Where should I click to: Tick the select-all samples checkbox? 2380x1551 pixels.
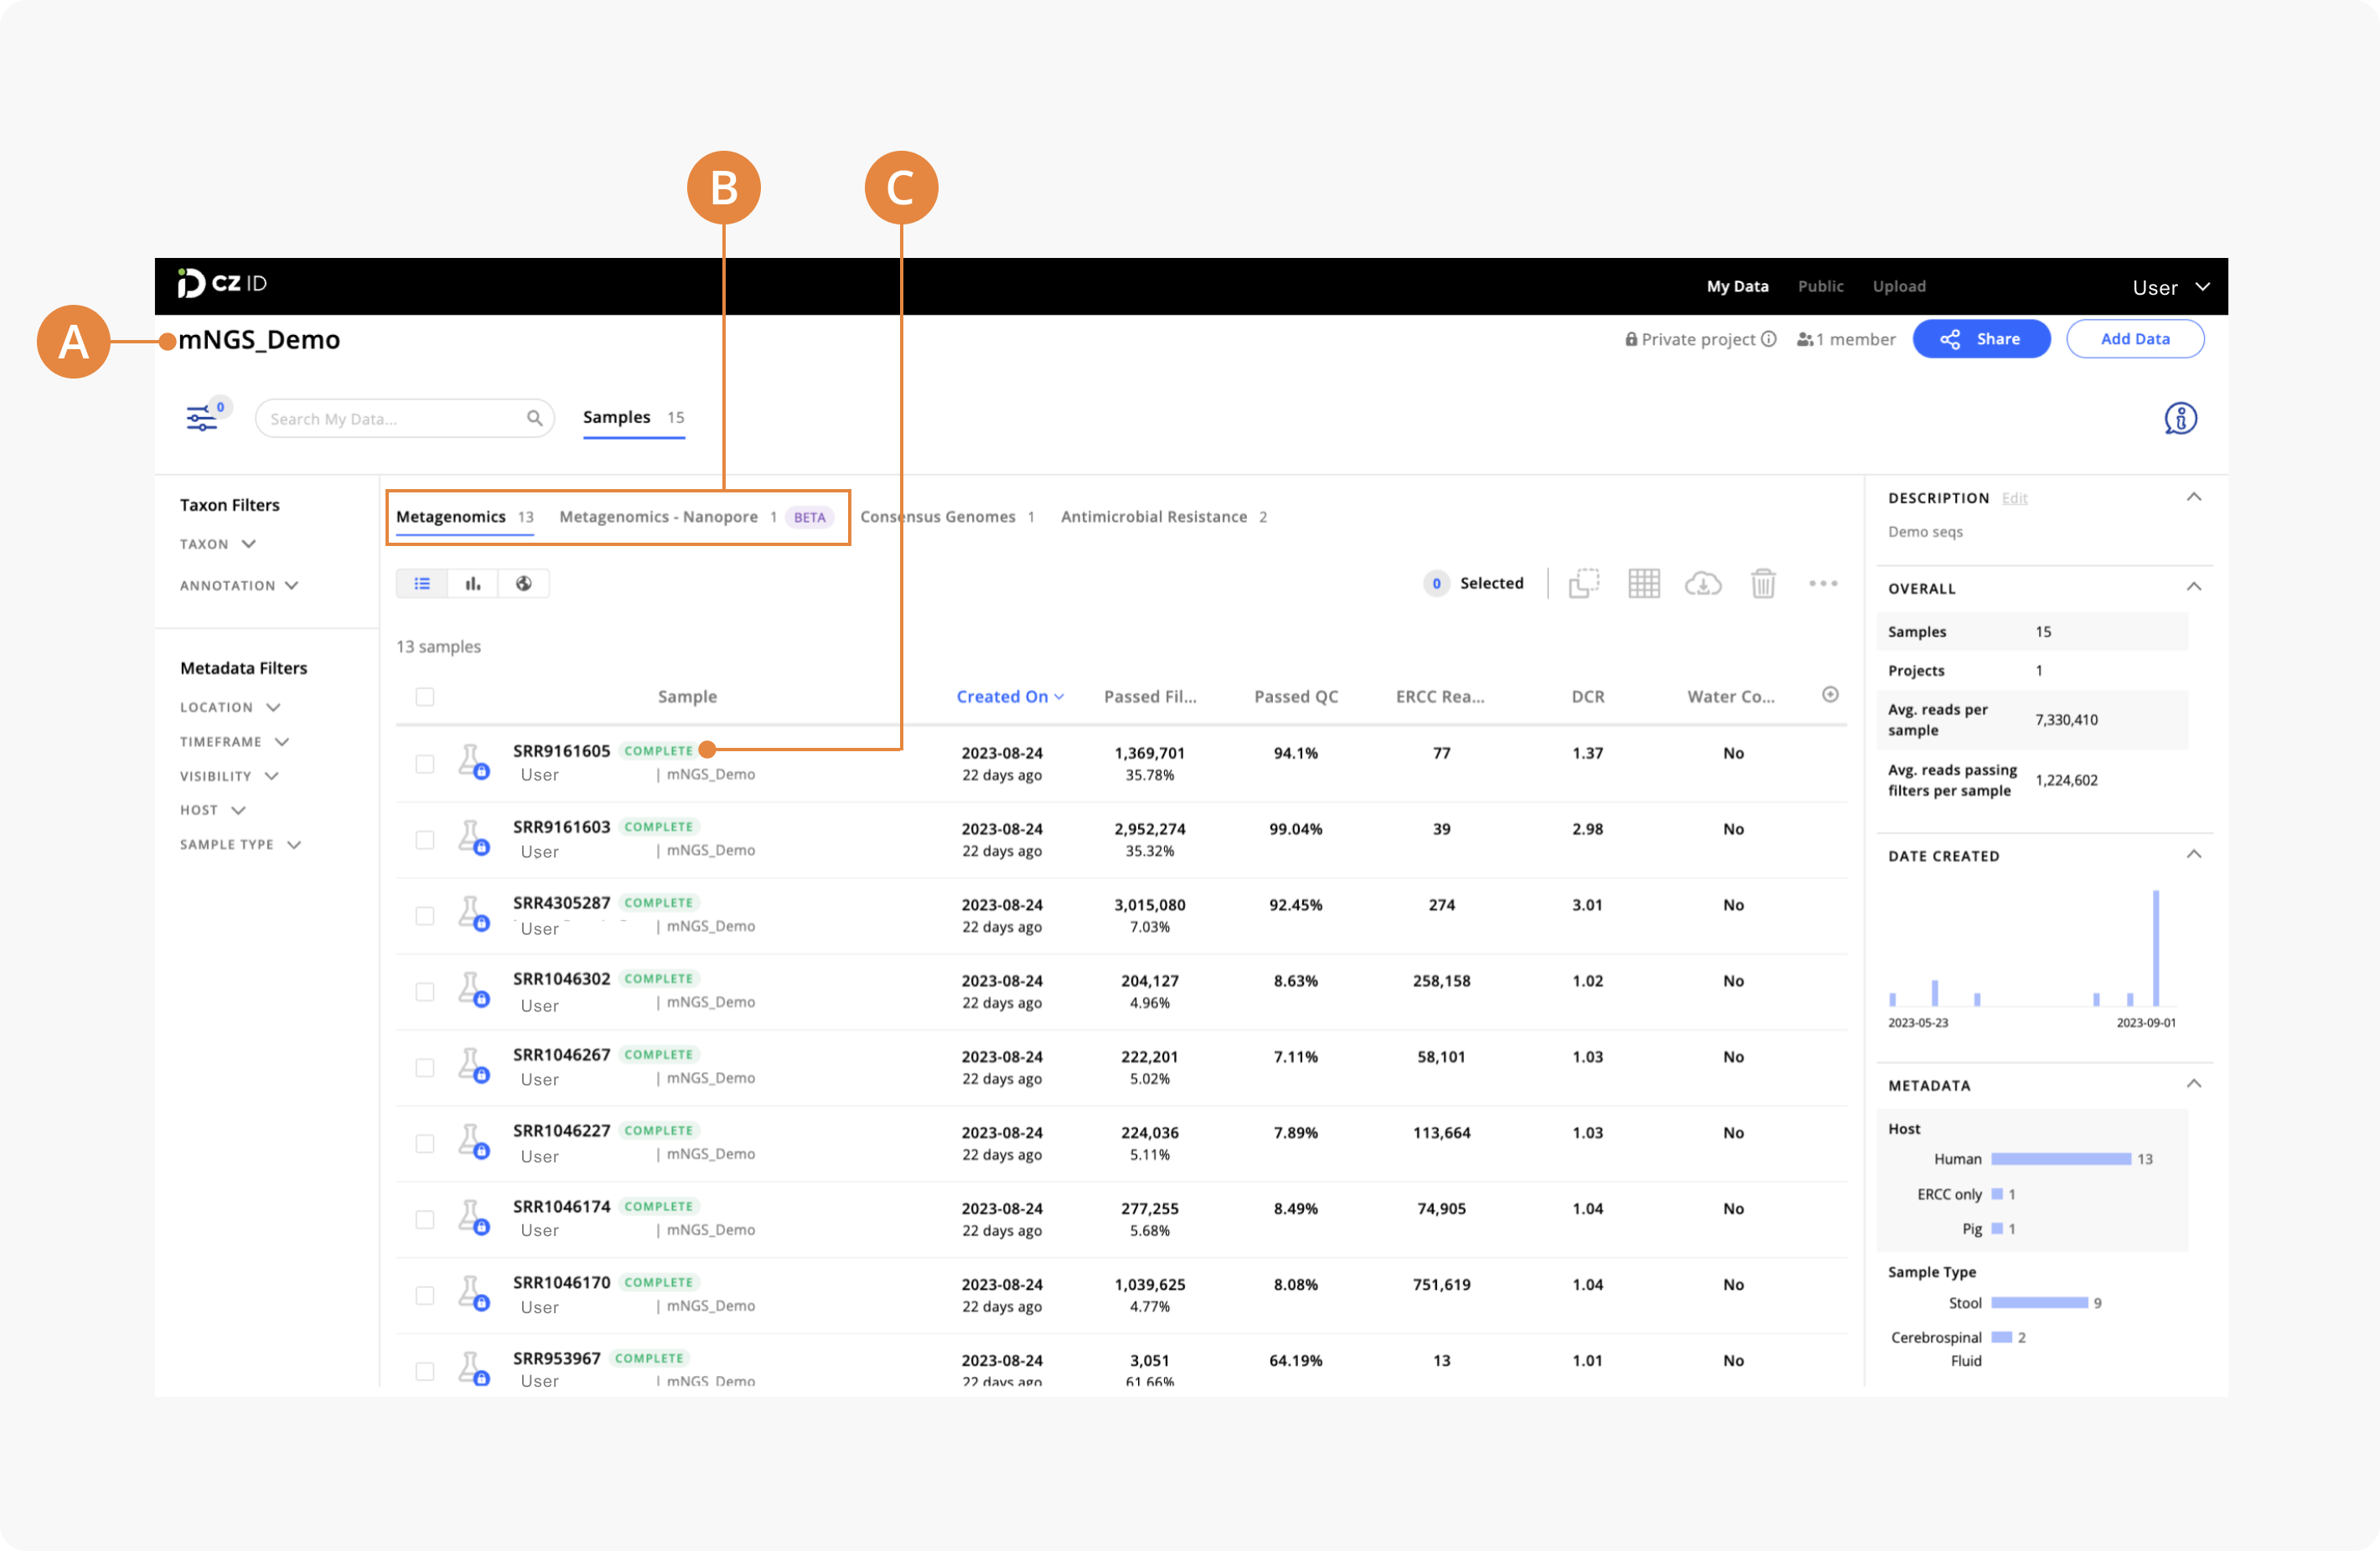click(x=425, y=697)
